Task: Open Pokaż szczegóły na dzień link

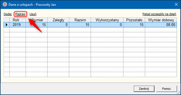Action: tap(159, 14)
